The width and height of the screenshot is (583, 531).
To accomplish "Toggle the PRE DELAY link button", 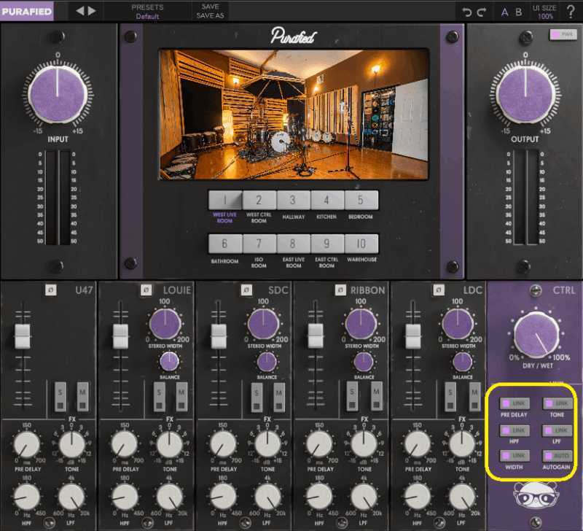I will click(514, 403).
